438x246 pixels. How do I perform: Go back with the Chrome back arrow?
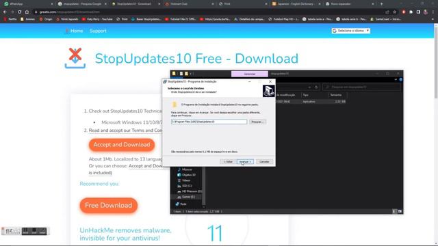pyautogui.click(x=5, y=12)
